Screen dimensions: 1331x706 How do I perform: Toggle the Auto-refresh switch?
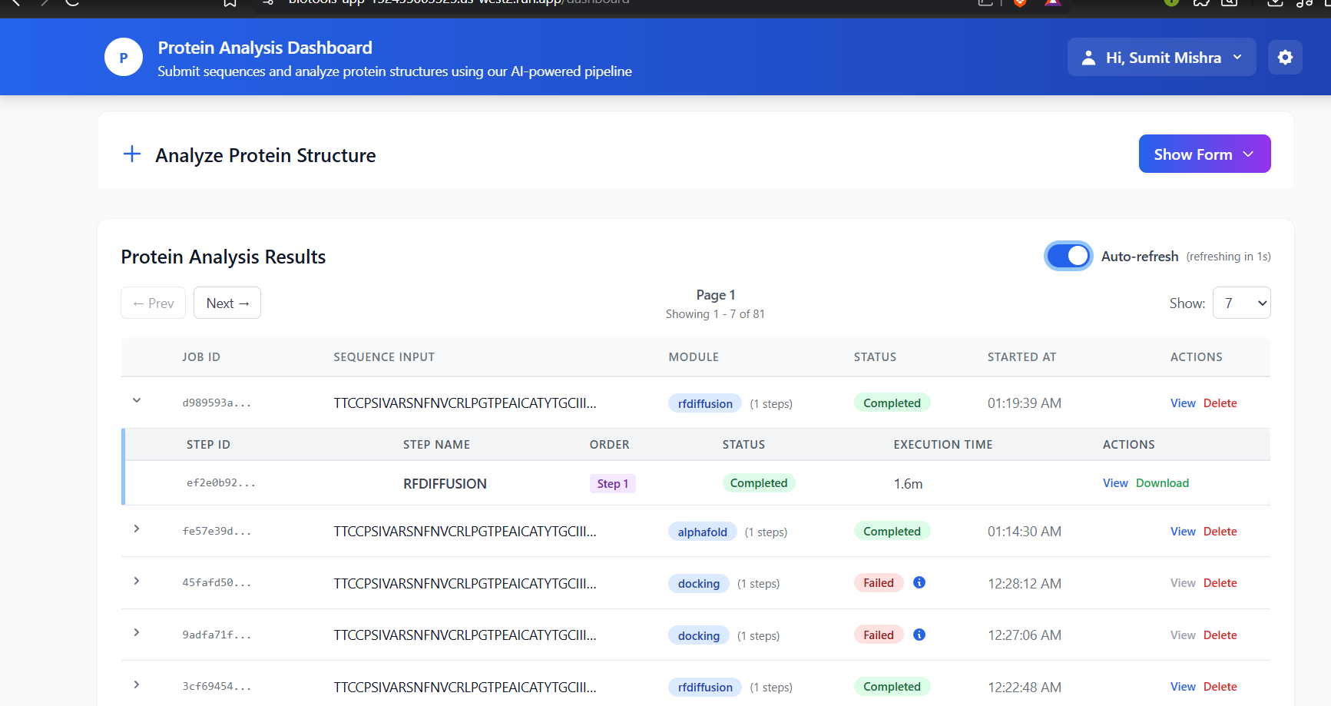click(1068, 256)
